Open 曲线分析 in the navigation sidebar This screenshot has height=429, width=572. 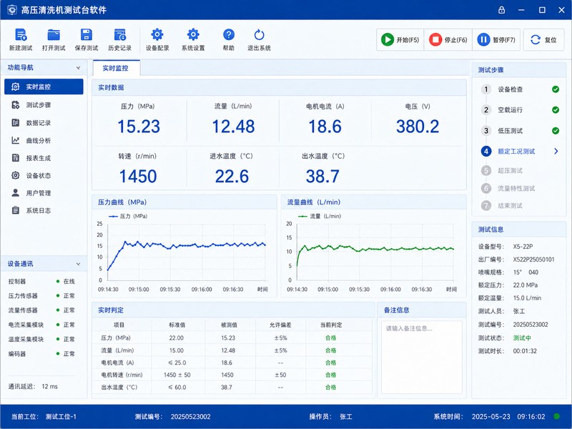click(x=44, y=140)
